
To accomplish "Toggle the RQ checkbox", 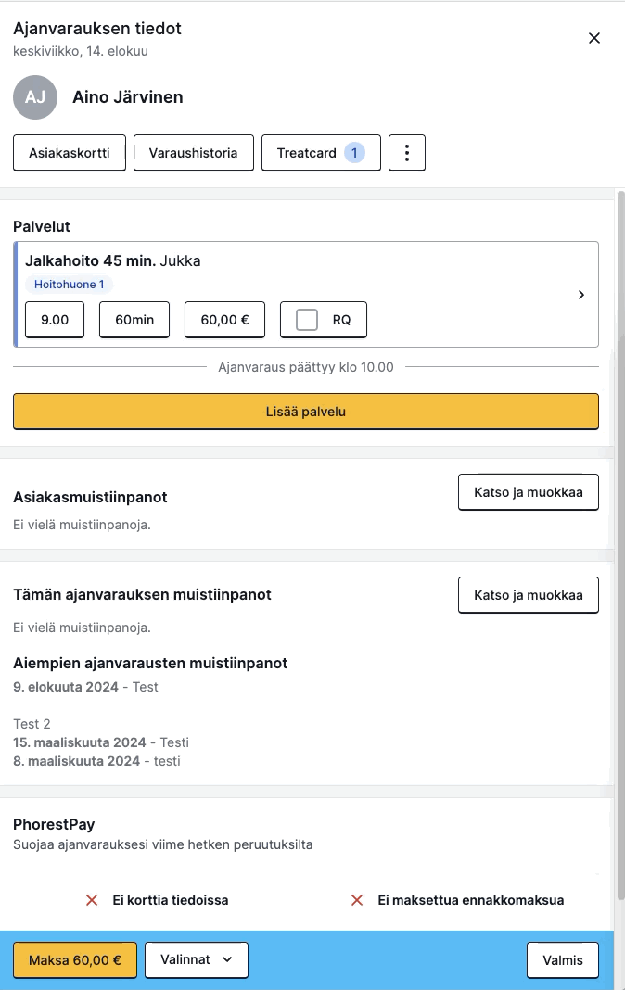I will point(307,320).
